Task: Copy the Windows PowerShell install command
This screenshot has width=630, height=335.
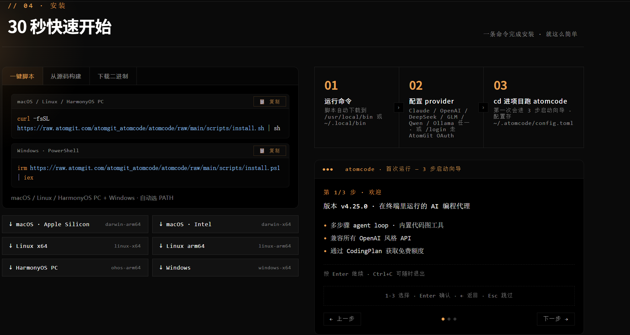Action: [270, 151]
